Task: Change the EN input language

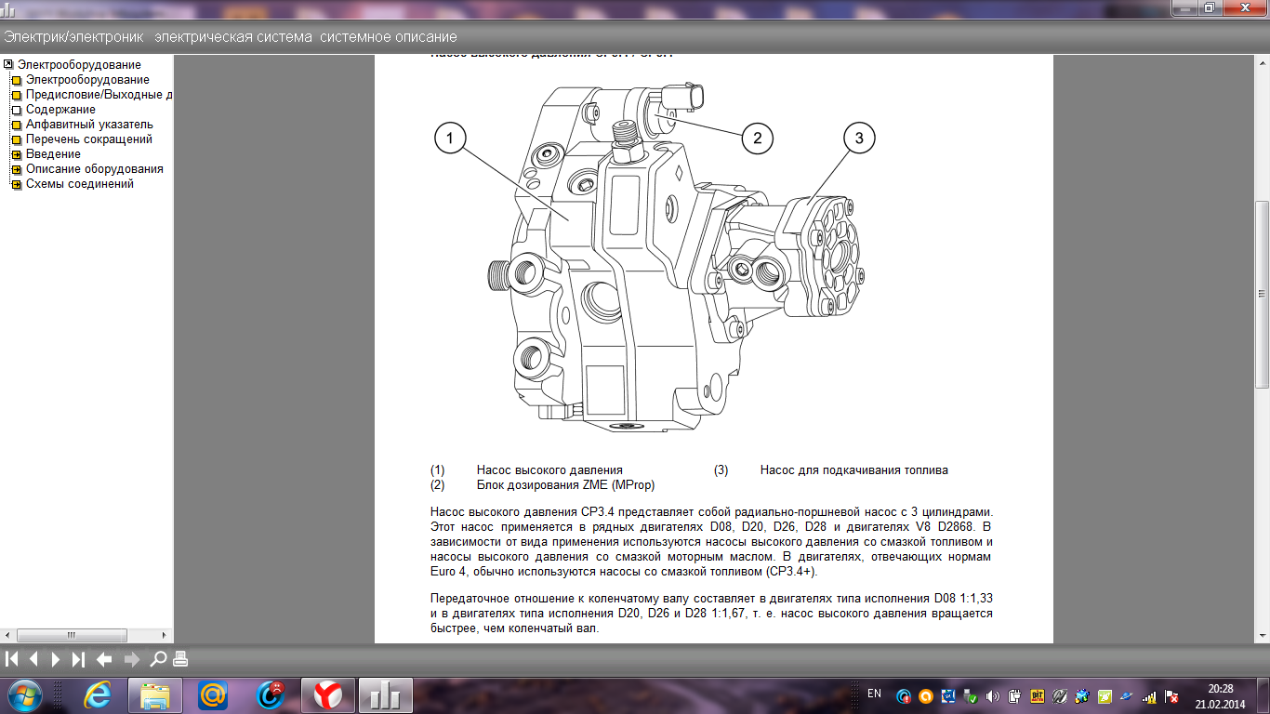Action: [x=874, y=694]
